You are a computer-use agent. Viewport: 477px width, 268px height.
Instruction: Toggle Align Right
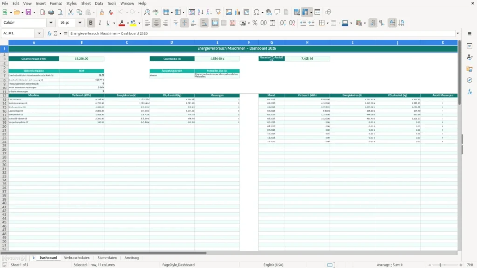point(165,23)
